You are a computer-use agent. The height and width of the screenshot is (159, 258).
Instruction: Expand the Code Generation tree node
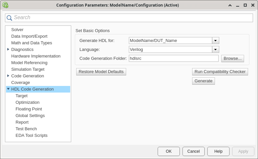8,76
